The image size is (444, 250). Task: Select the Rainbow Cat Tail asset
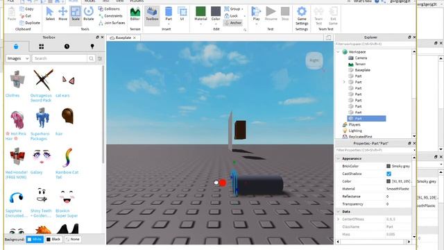tap(68, 158)
